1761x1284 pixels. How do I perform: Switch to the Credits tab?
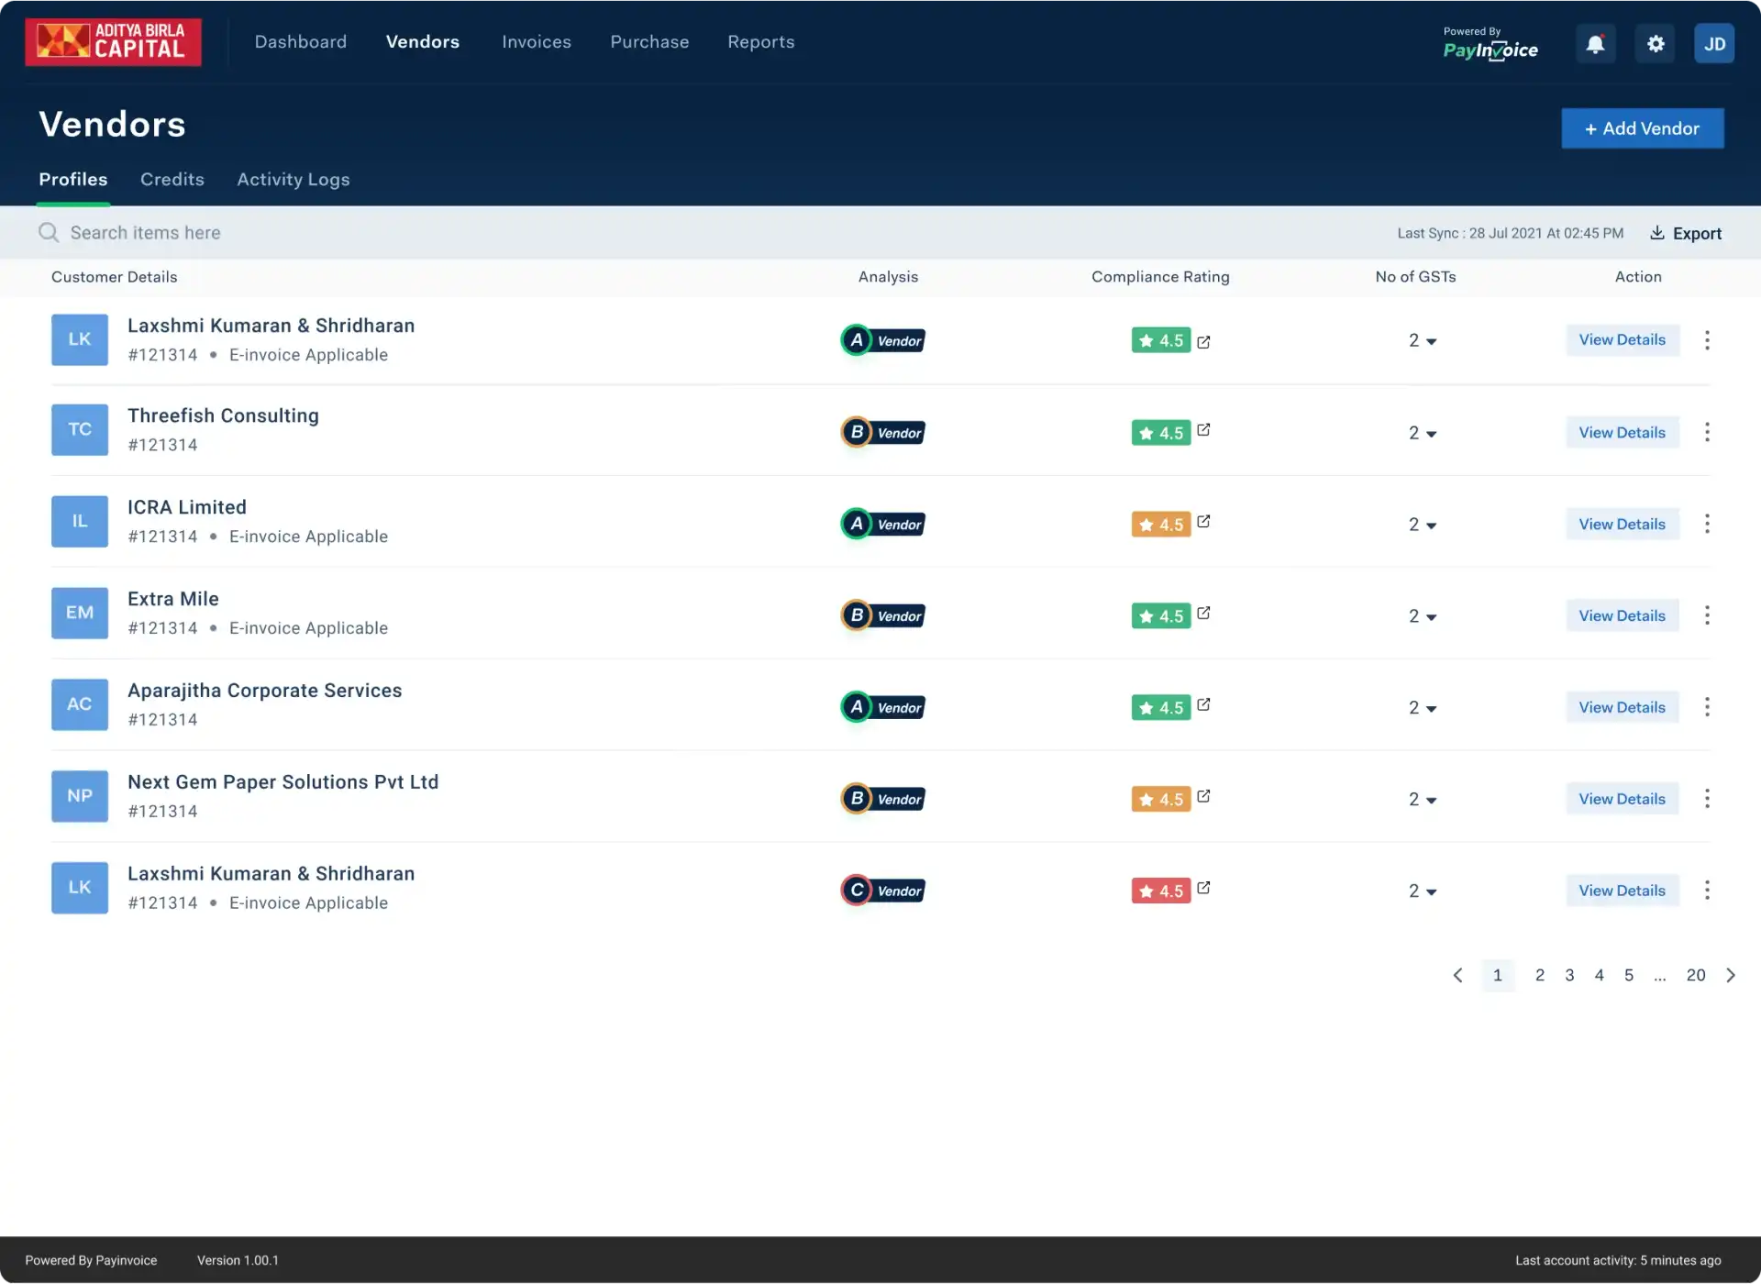[x=172, y=180]
